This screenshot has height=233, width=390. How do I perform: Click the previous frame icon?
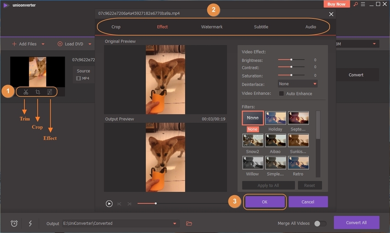pos(119,204)
